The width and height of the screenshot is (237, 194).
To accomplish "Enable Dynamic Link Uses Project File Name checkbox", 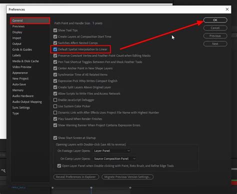I will (x=55, y=112).
